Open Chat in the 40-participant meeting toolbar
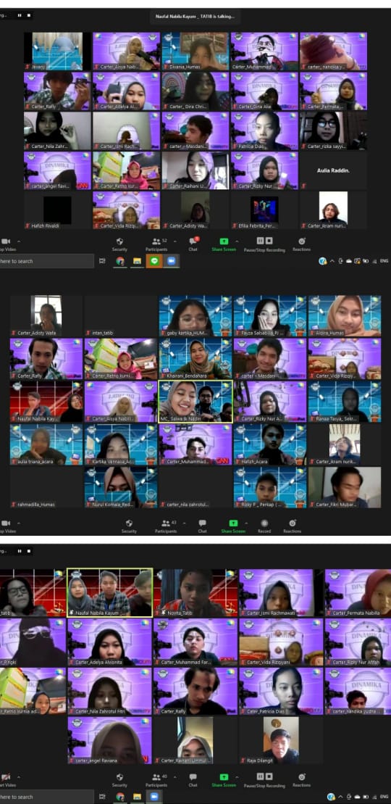The height and width of the screenshot is (804, 391). coord(193,780)
